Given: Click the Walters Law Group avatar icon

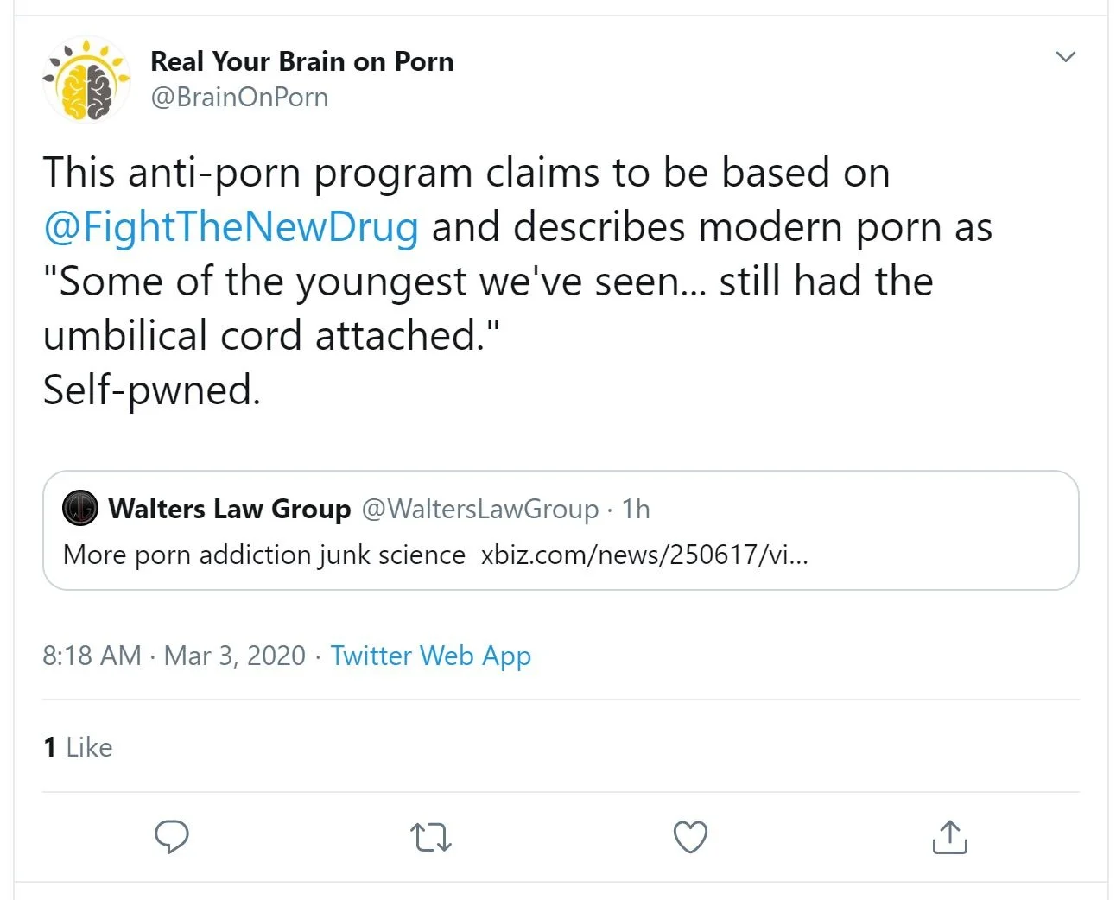Looking at the screenshot, I should click(80, 509).
